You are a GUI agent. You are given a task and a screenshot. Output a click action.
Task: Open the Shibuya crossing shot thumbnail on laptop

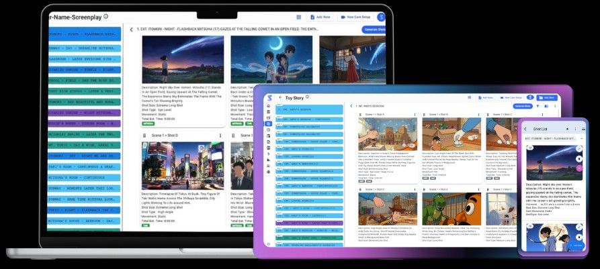point(183,166)
